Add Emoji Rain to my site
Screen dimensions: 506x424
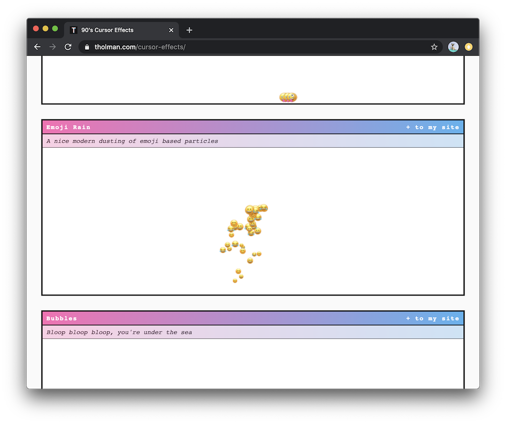pos(433,127)
